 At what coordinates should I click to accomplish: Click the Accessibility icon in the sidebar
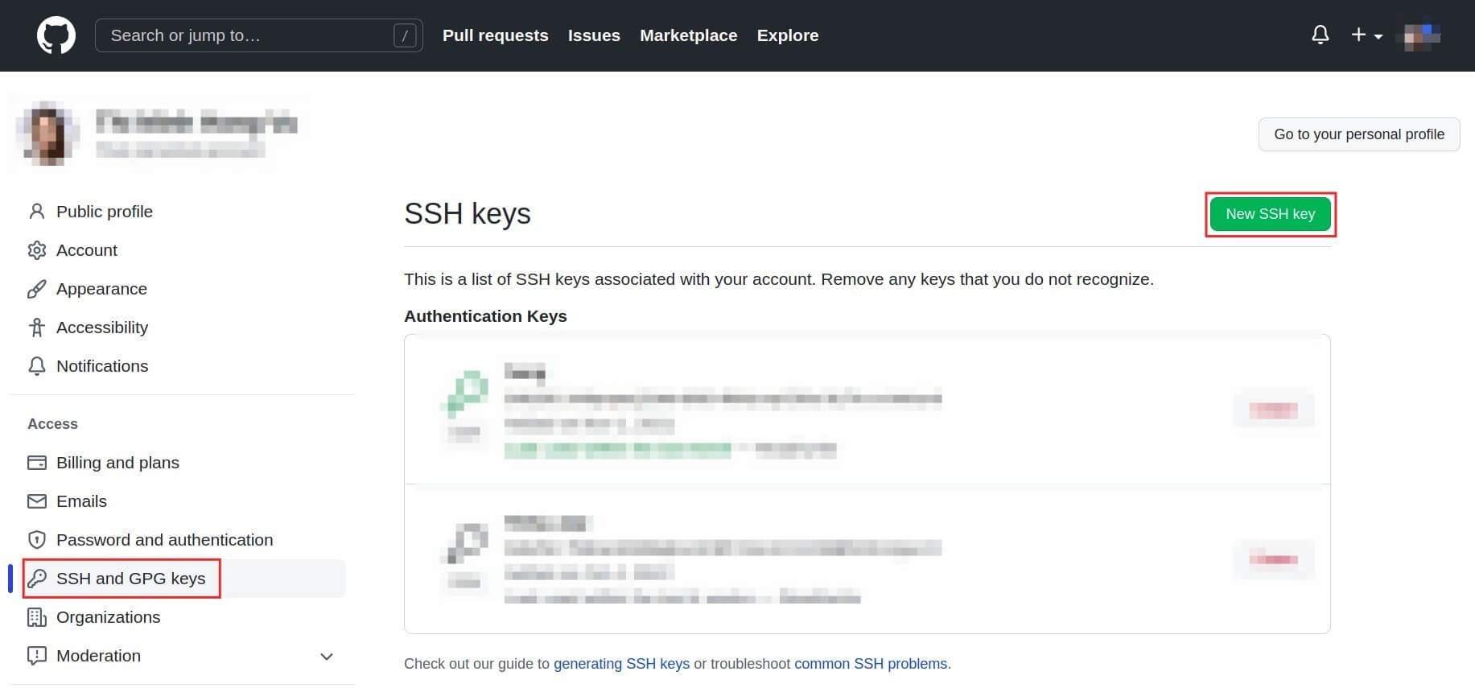pyautogui.click(x=37, y=328)
